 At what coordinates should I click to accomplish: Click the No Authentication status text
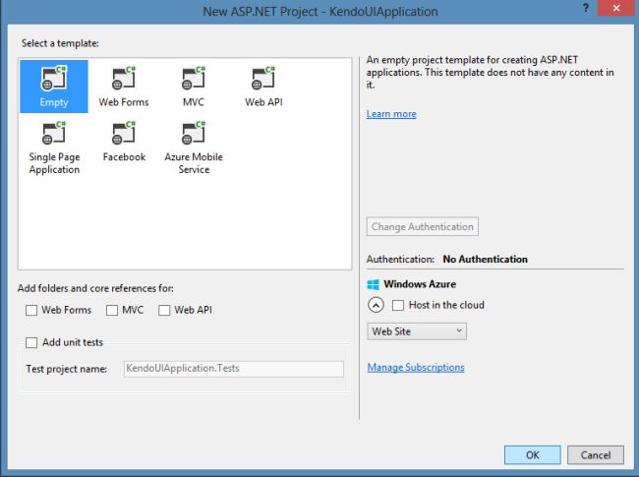[485, 260]
